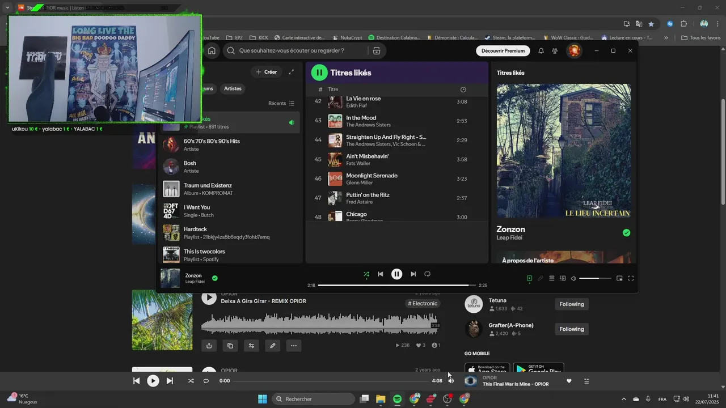Select La Vie en rose track
The width and height of the screenshot is (726, 408).
click(x=396, y=102)
